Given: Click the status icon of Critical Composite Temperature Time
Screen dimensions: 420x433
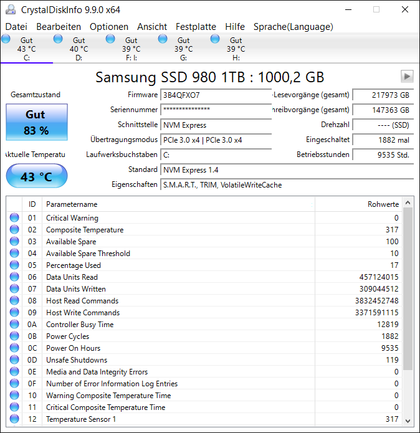Looking at the screenshot, I should [x=14, y=407].
